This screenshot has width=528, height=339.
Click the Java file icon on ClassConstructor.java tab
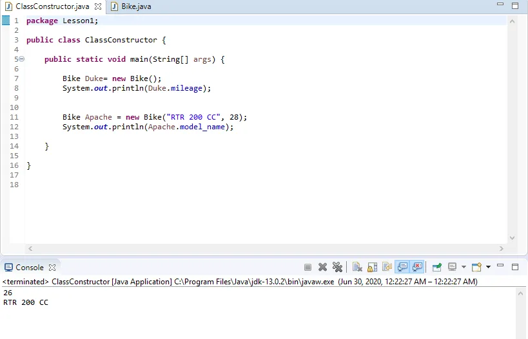point(9,6)
